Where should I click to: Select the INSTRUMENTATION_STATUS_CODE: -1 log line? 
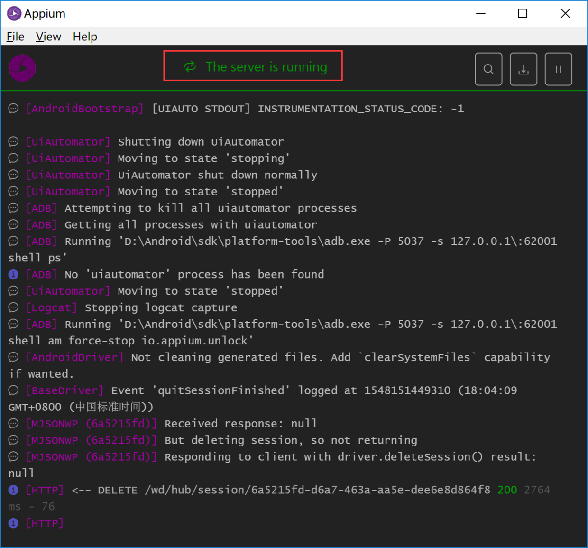point(236,109)
